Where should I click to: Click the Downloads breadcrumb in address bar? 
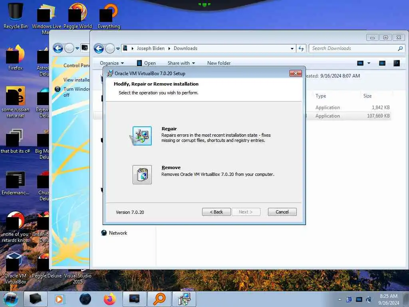click(x=185, y=48)
